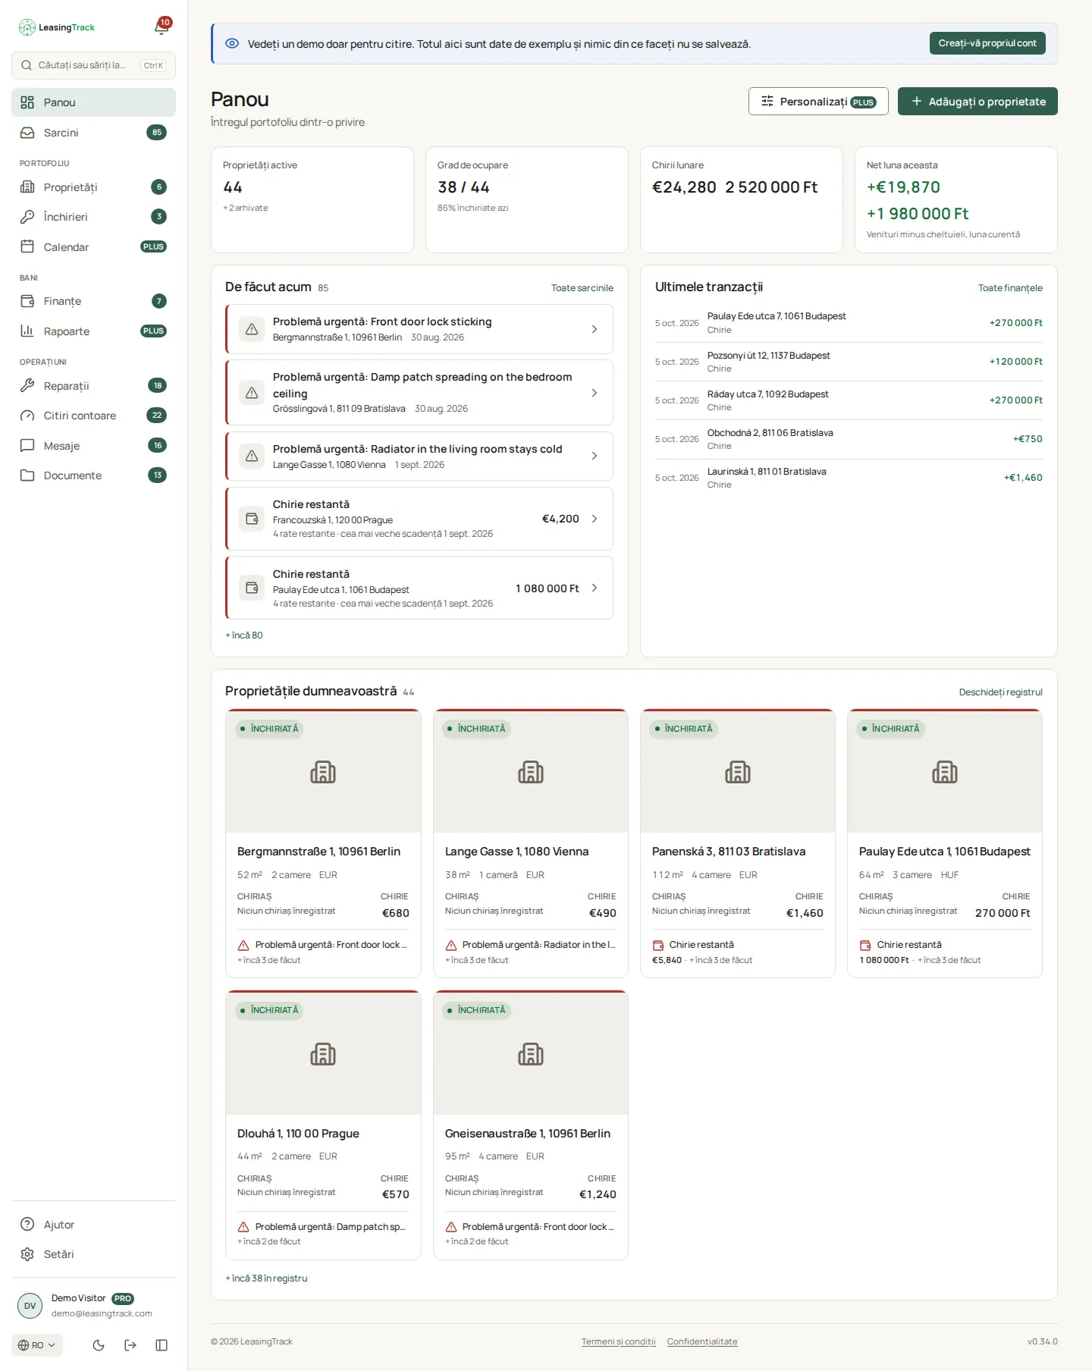Collapse sidebar using the panel icon

coord(162,1345)
